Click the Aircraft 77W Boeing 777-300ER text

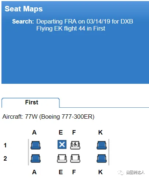click(48, 117)
